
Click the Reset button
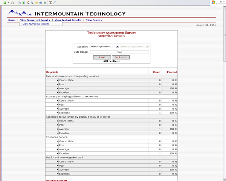tap(102, 57)
